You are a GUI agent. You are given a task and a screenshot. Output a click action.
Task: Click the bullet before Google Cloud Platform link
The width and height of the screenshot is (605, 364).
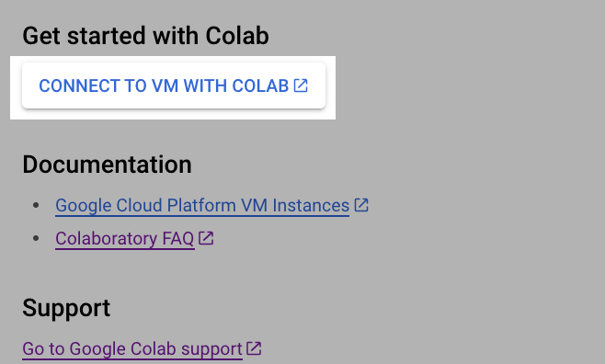point(36,205)
